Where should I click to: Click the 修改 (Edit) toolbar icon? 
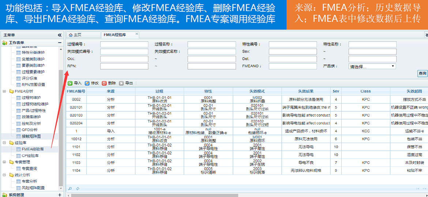pyautogui.click(x=87, y=83)
